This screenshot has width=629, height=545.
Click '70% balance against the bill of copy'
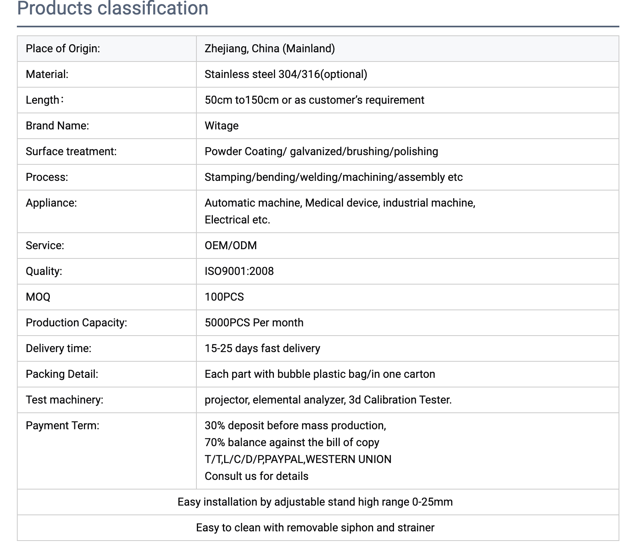pos(292,443)
